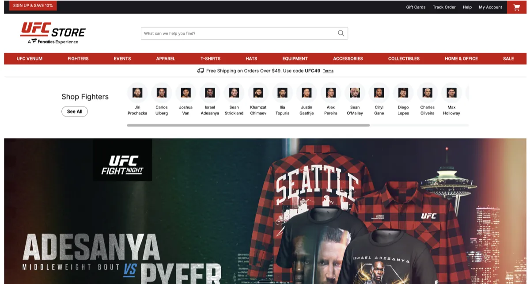Viewport: 530px width, 284px height.
Task: Click the Track Order link
Action: [x=444, y=7]
